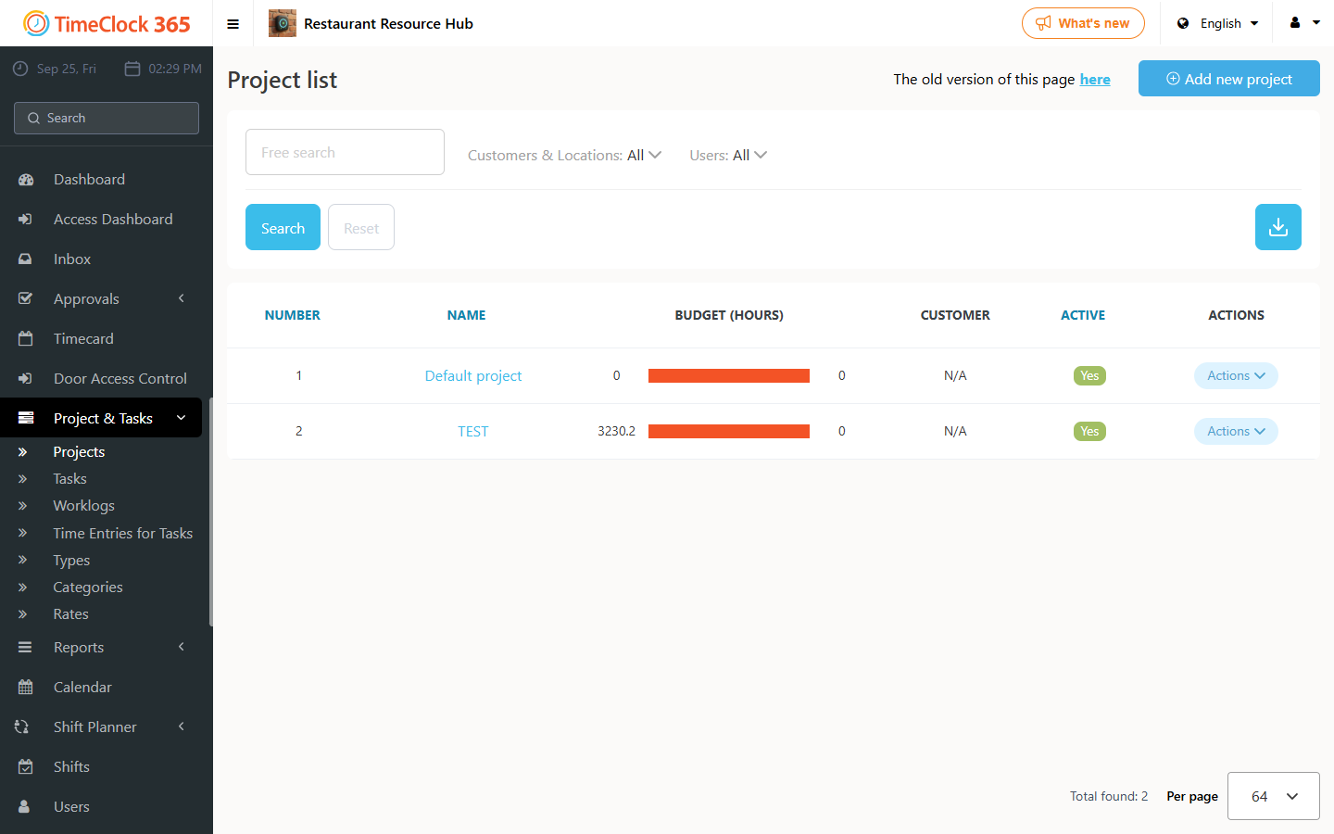The height and width of the screenshot is (834, 1334).
Task: Open the Users filter dropdown
Action: tap(728, 156)
